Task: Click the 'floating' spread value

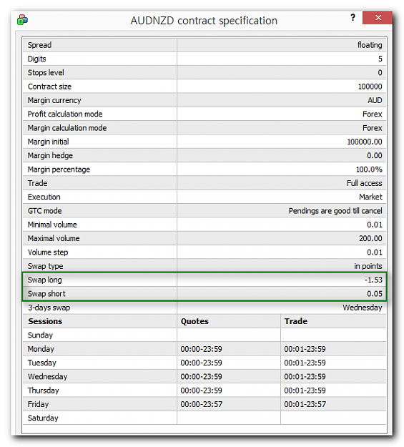Action: pos(370,45)
